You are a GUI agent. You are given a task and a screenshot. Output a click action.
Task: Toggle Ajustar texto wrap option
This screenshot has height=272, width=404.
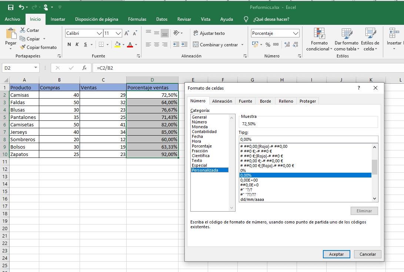[209, 33]
